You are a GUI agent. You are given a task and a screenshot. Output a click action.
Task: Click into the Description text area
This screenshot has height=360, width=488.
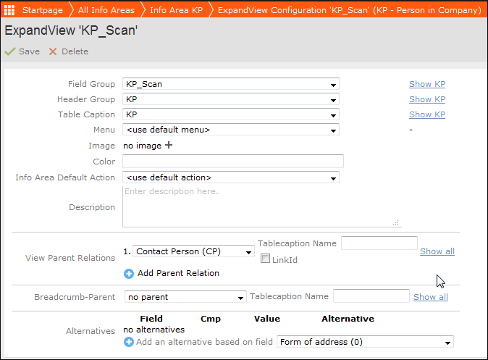tap(261, 206)
